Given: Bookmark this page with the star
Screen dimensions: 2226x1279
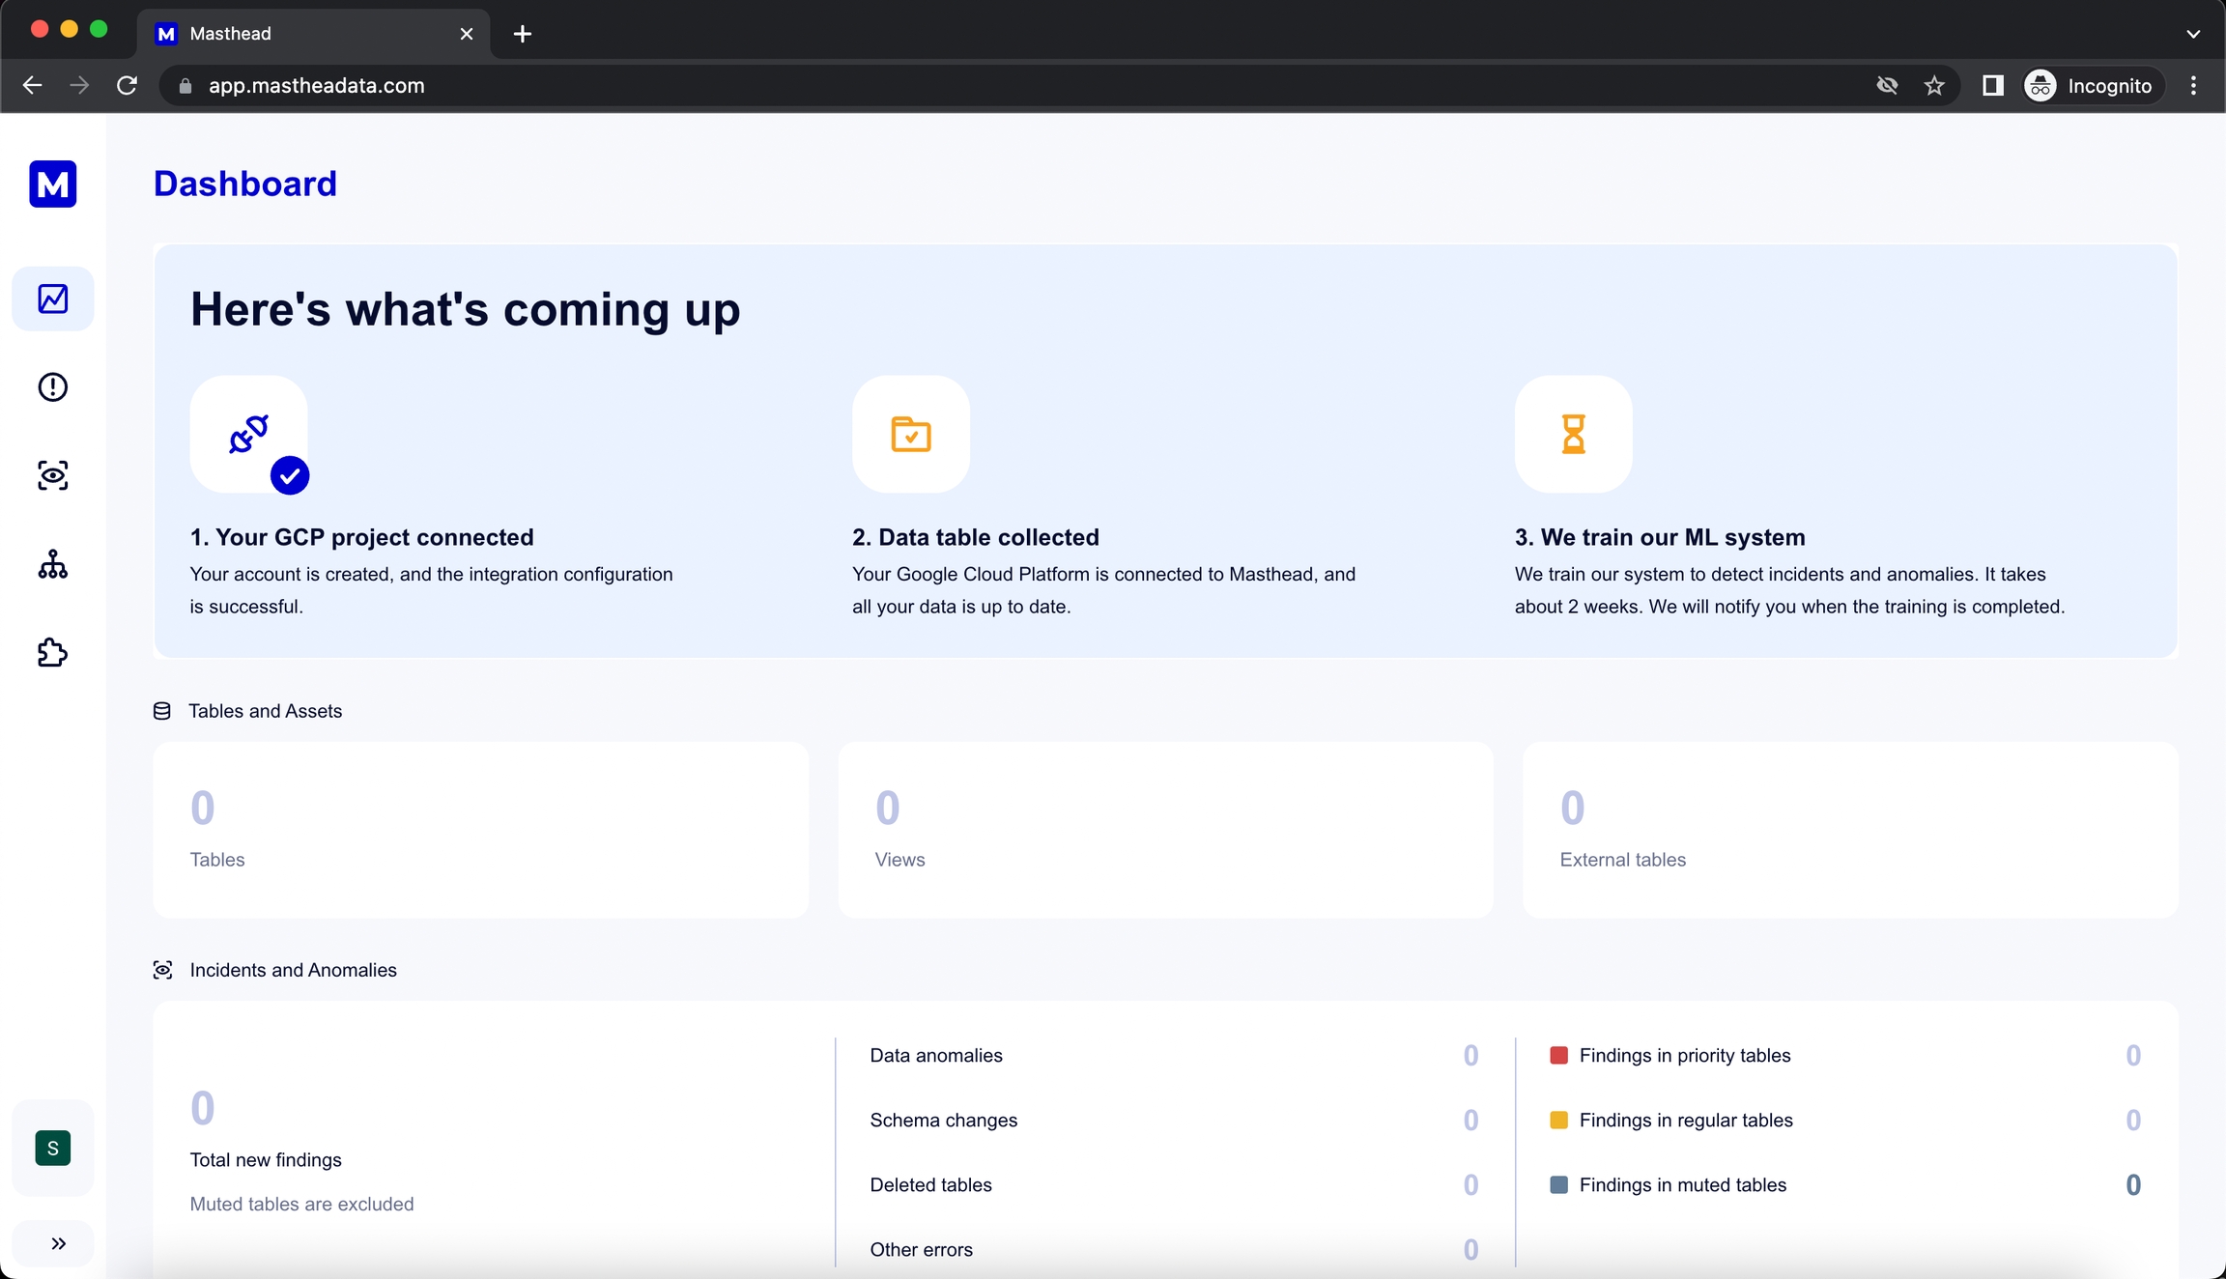Looking at the screenshot, I should pos(1934,86).
